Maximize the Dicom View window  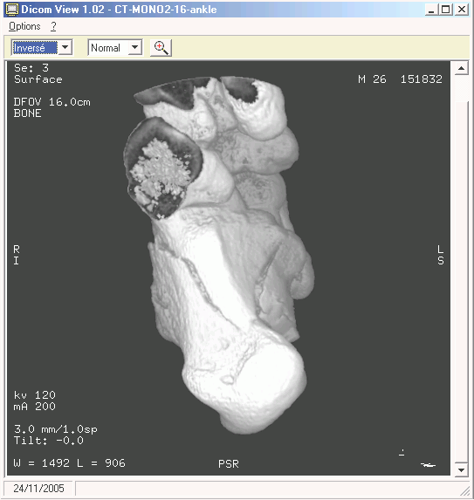point(445,10)
